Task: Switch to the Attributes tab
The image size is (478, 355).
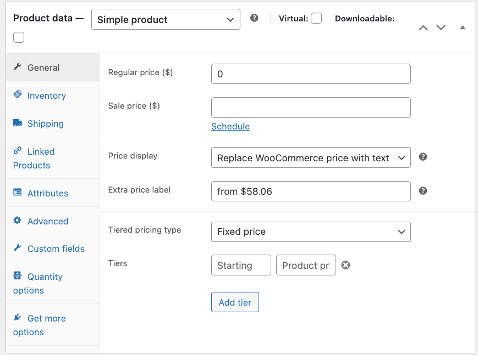Action: (x=48, y=193)
